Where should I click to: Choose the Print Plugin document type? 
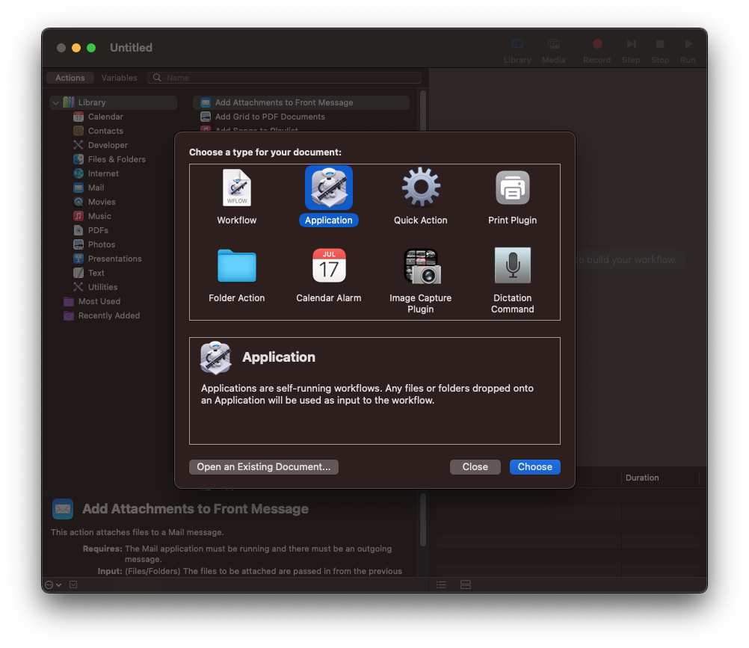(x=512, y=196)
